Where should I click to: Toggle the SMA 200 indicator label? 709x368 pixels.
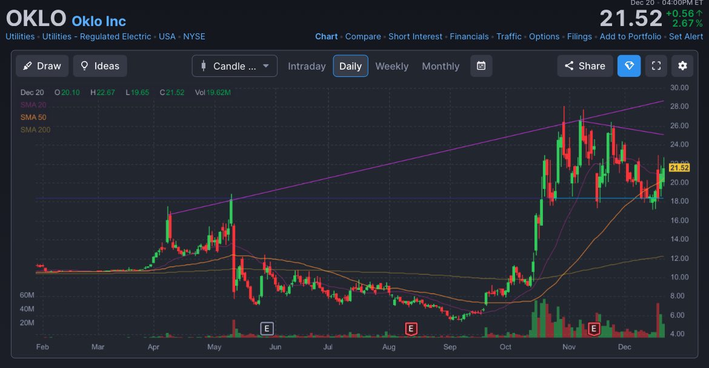coord(35,130)
